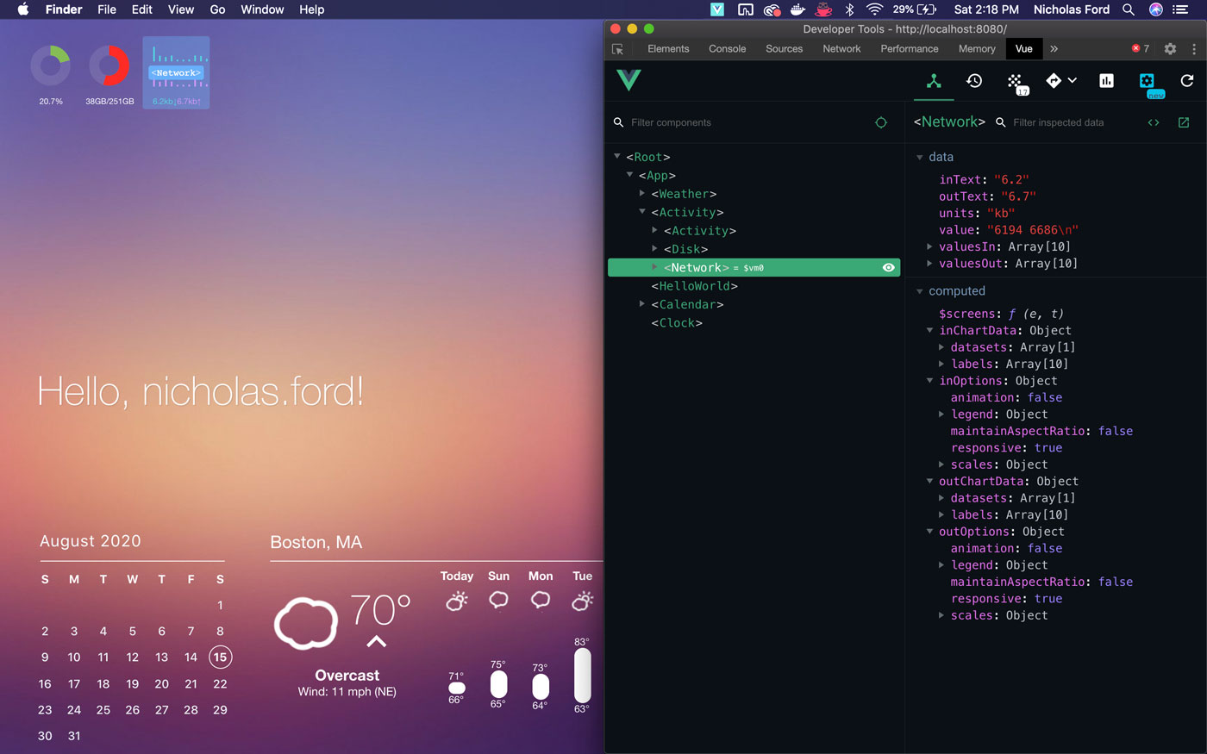
Task: Open the Events tab with badge 17
Action: (1016, 82)
